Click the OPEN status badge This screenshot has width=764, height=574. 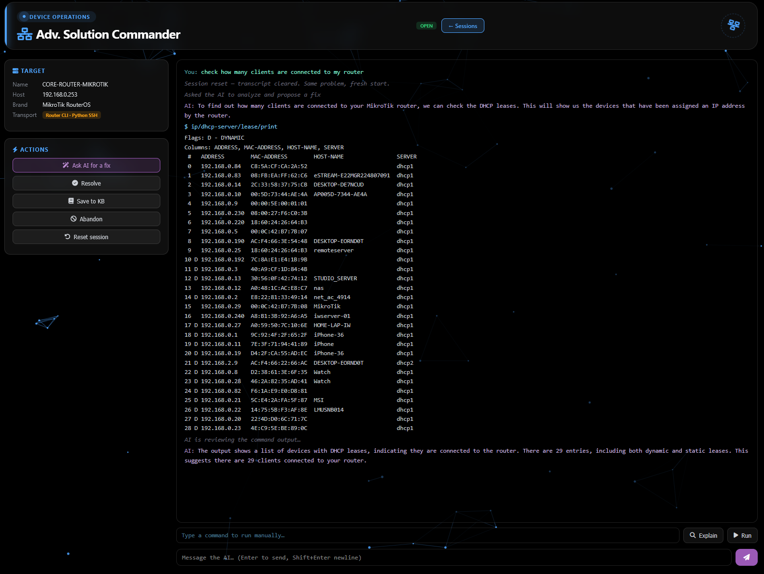426,26
